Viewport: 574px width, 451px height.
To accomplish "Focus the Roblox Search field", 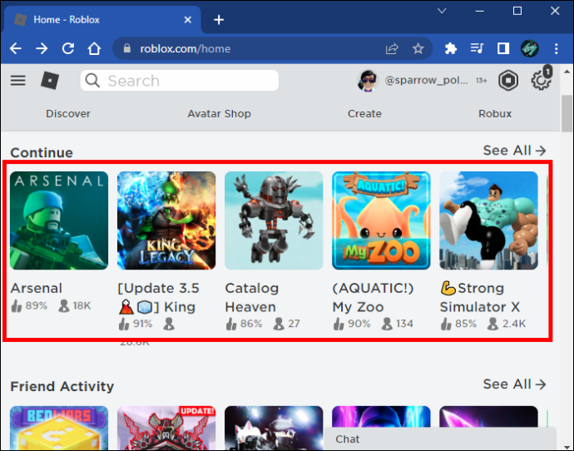I will [x=180, y=80].
